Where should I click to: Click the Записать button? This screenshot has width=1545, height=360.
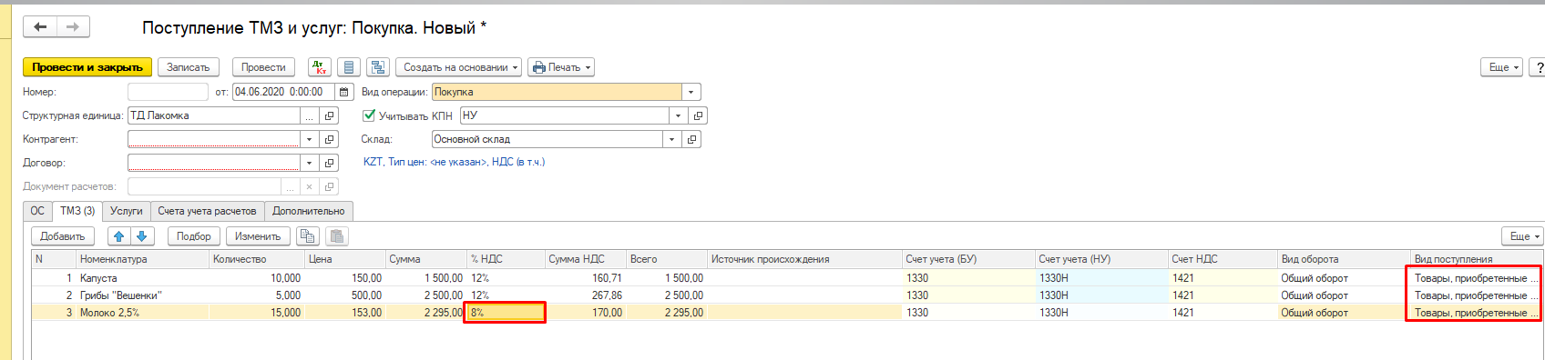pos(189,67)
